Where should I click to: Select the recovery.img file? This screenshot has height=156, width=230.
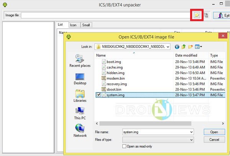[x=117, y=84]
